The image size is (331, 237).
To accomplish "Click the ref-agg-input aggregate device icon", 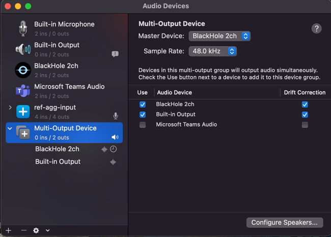I will 23,112.
